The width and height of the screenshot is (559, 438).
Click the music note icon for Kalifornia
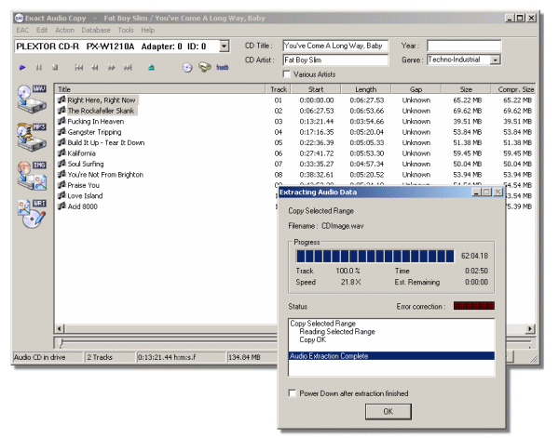click(x=61, y=153)
